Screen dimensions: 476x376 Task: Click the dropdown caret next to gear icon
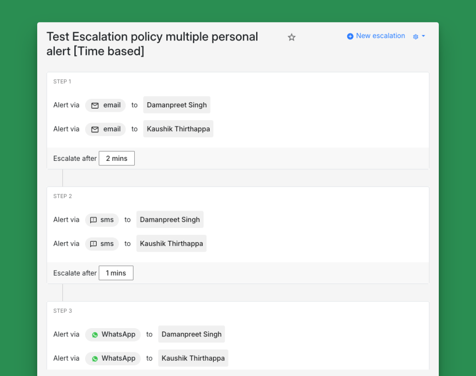point(423,36)
